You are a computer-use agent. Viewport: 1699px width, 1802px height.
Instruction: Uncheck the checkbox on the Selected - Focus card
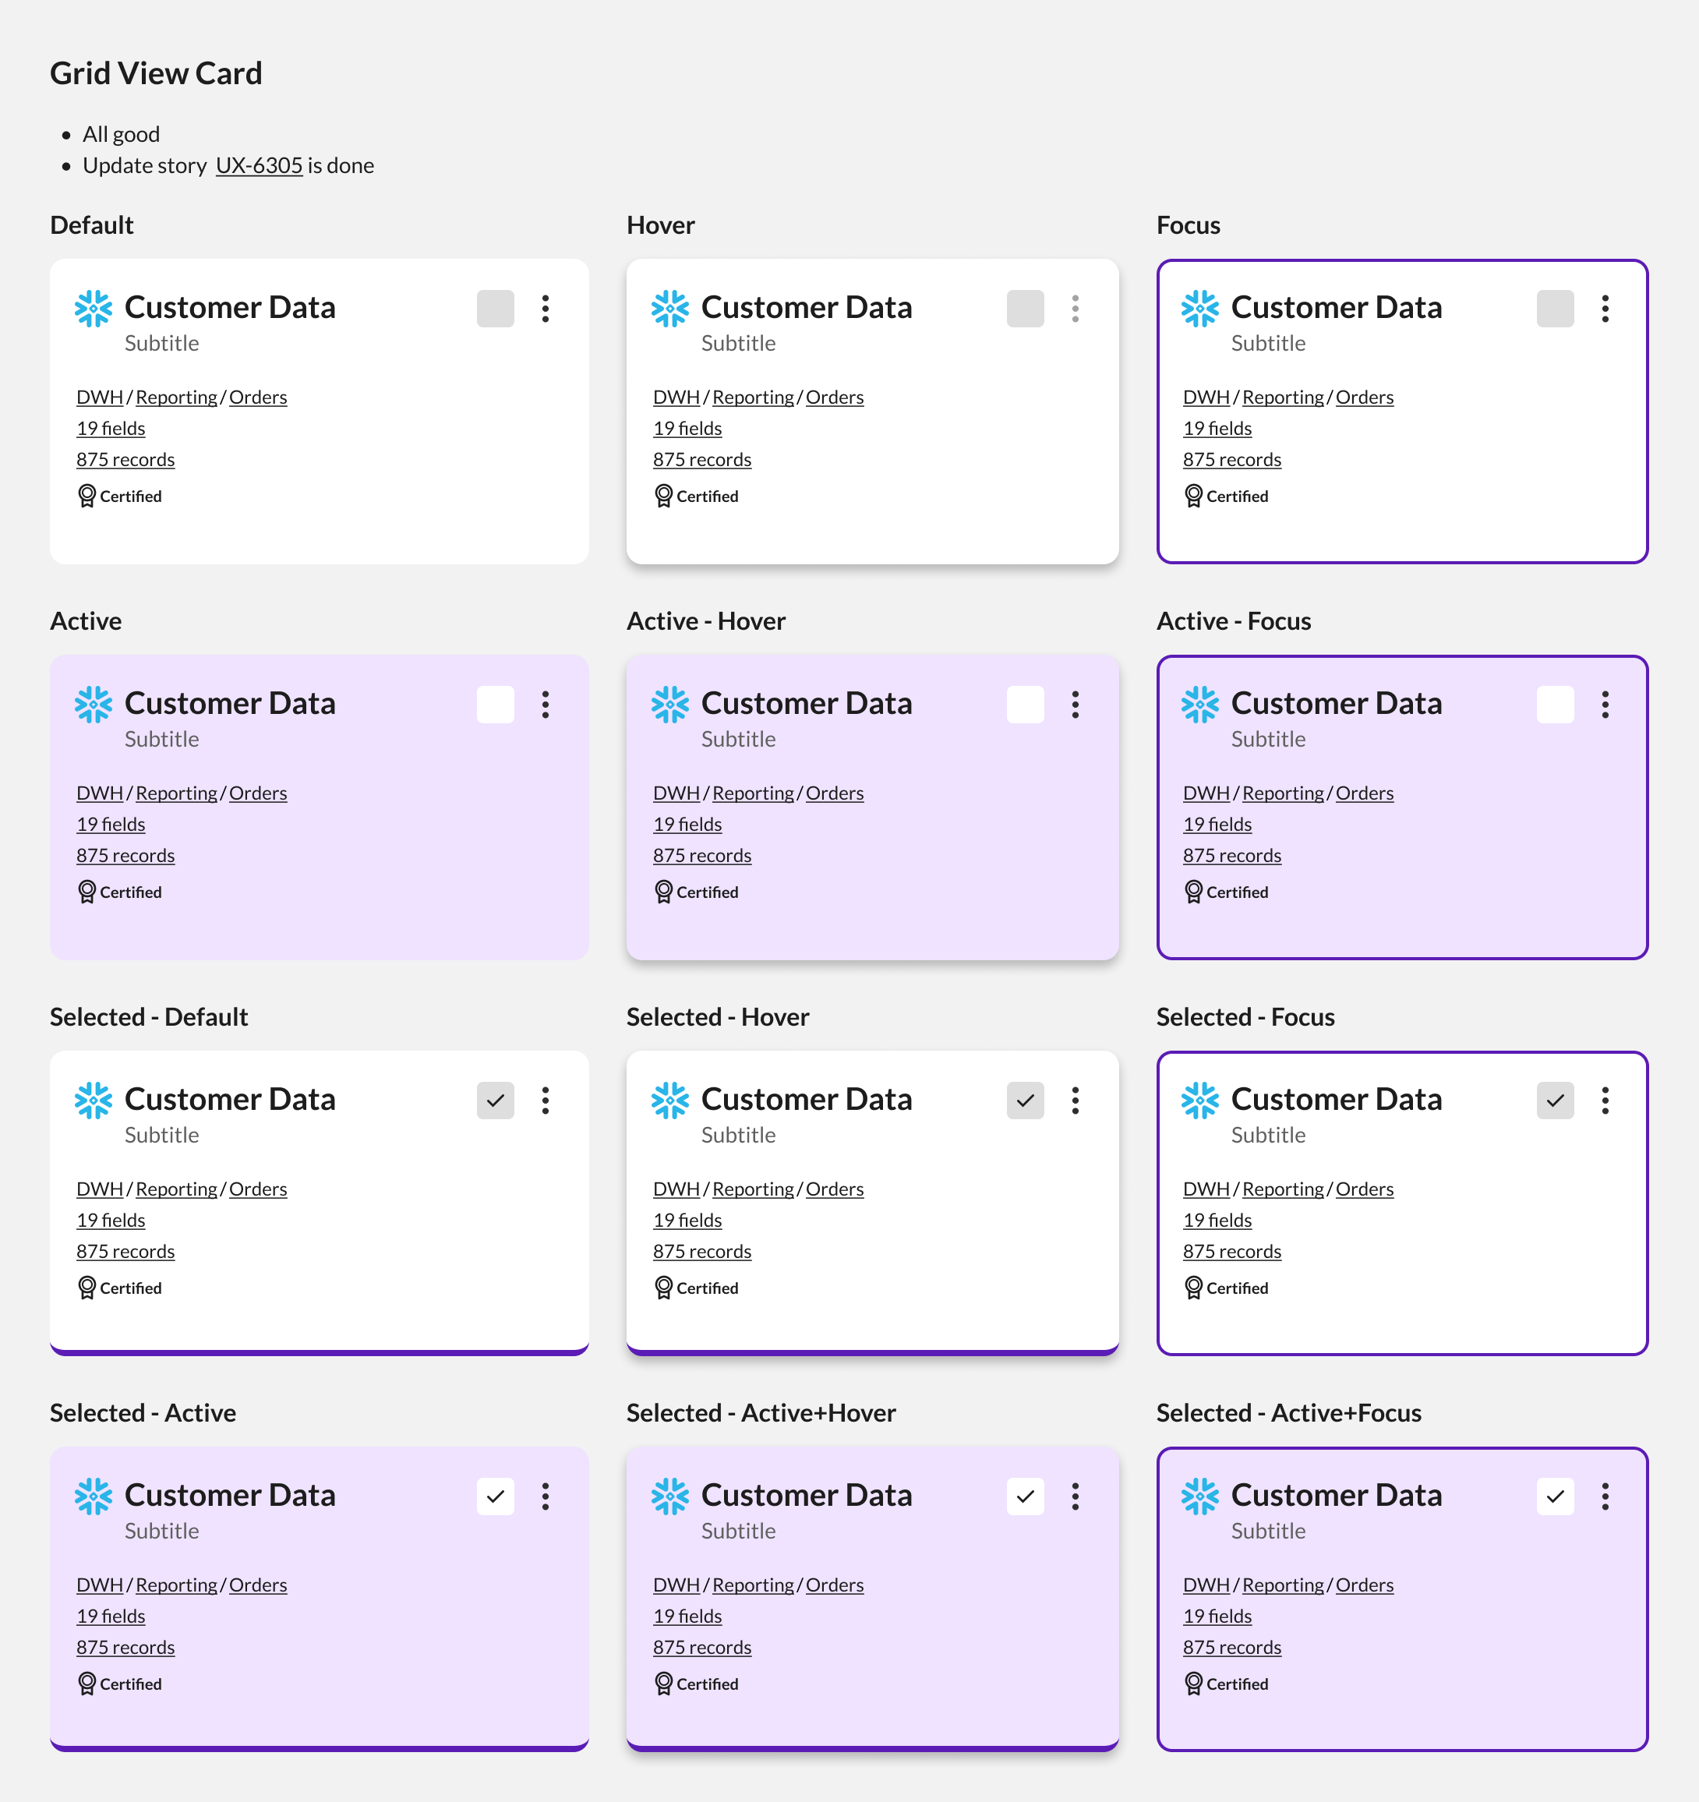pyautogui.click(x=1555, y=1101)
